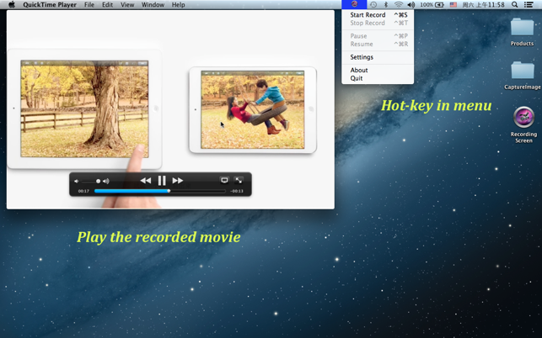The height and width of the screenshot is (338, 542).
Task: Click the playback progress bar
Action: [x=159, y=191]
